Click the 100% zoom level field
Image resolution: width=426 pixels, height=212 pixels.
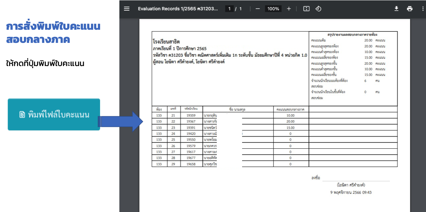[273, 9]
